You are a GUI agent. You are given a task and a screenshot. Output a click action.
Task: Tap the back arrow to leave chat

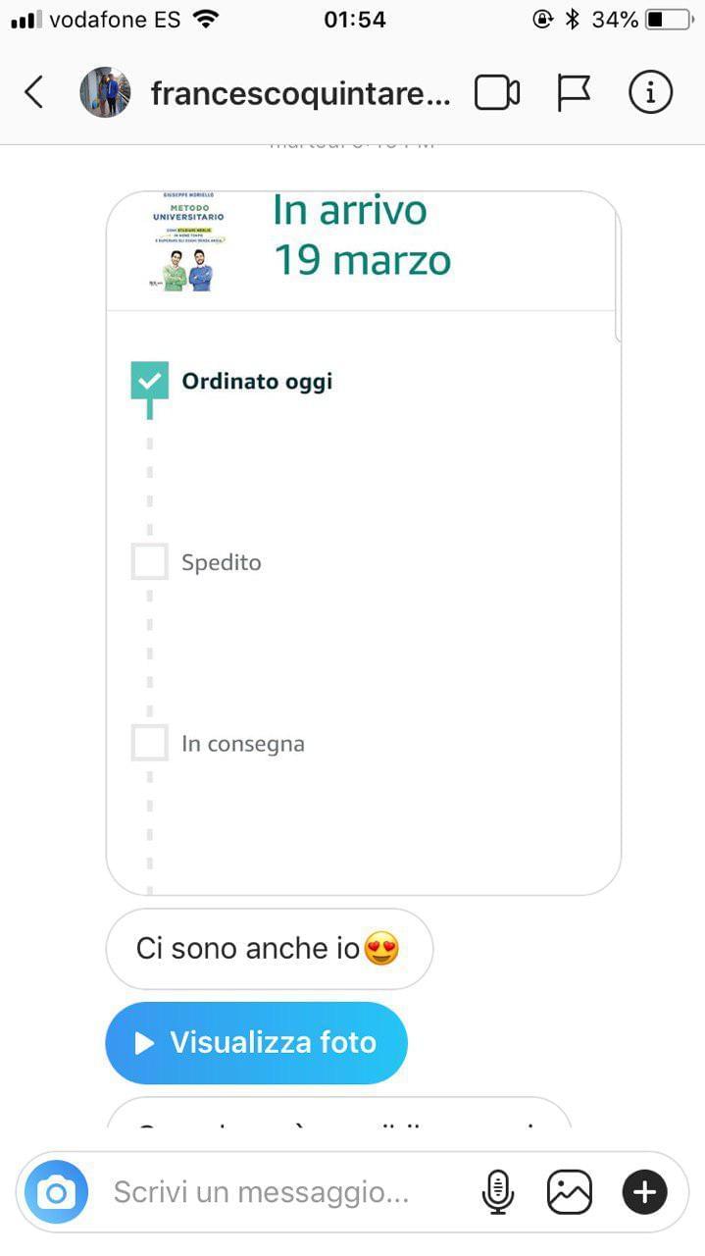pyautogui.click(x=34, y=93)
